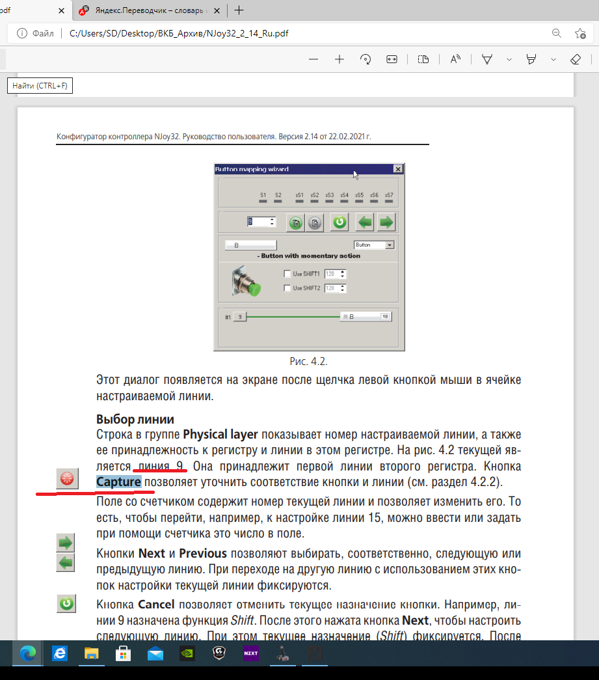Click Button dropdown in wizard figure

374,245
